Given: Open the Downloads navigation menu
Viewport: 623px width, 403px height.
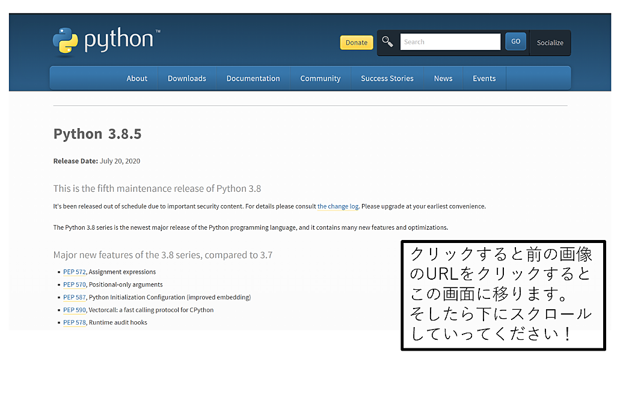Looking at the screenshot, I should 187,78.
